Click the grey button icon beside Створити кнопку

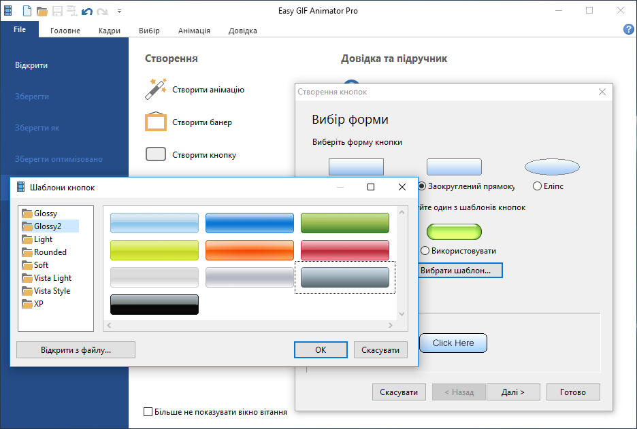coord(156,154)
